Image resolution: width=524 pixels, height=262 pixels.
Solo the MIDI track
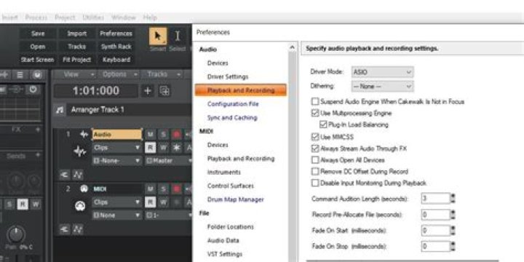[163, 188]
